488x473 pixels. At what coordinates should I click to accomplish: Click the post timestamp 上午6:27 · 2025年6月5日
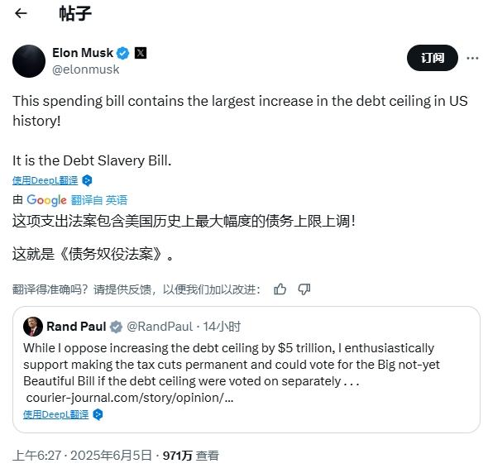82,456
